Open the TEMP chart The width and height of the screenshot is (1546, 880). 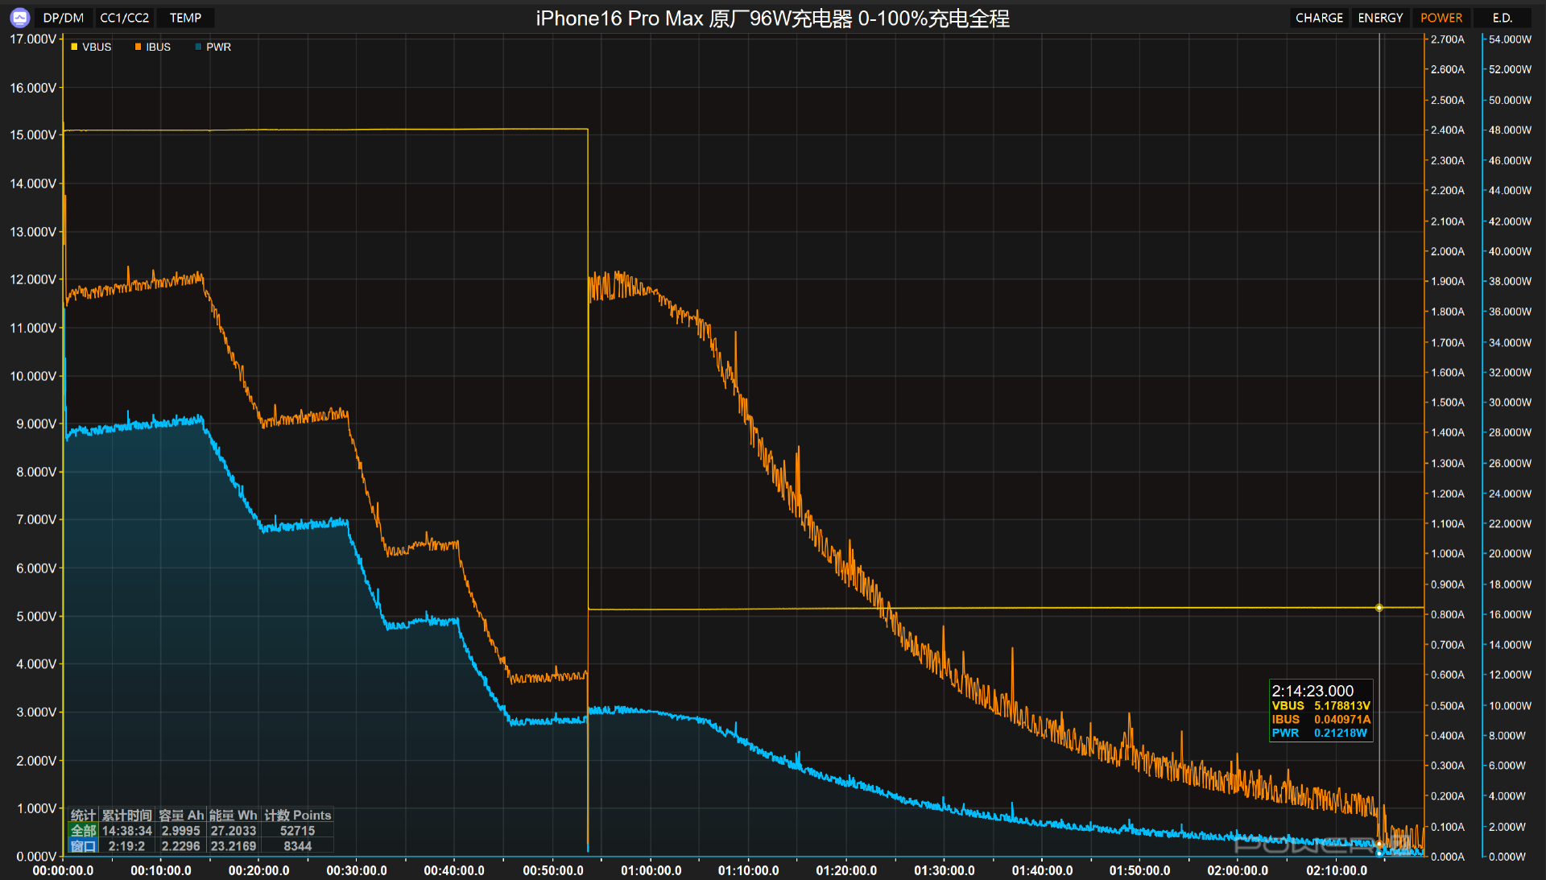[x=185, y=18]
